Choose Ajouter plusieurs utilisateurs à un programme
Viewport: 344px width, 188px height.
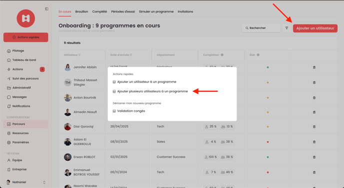click(150, 91)
